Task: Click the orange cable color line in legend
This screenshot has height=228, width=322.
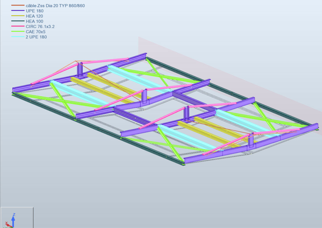Action: point(18,5)
